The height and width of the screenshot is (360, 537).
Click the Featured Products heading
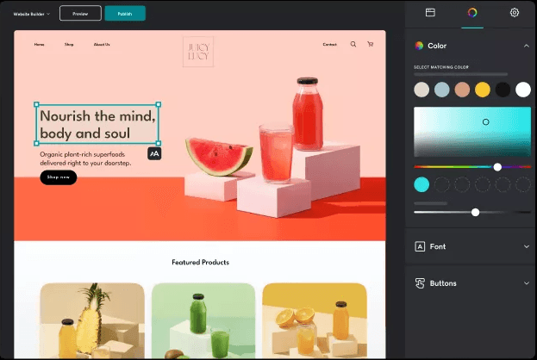point(200,263)
